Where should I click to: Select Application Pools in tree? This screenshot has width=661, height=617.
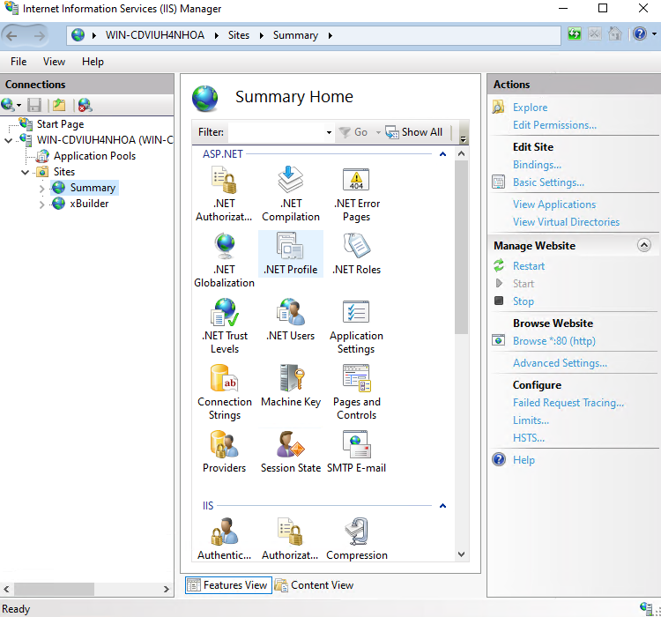coord(94,157)
